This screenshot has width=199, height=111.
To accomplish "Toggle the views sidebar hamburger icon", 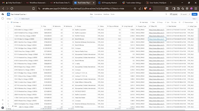I will 8,22.
